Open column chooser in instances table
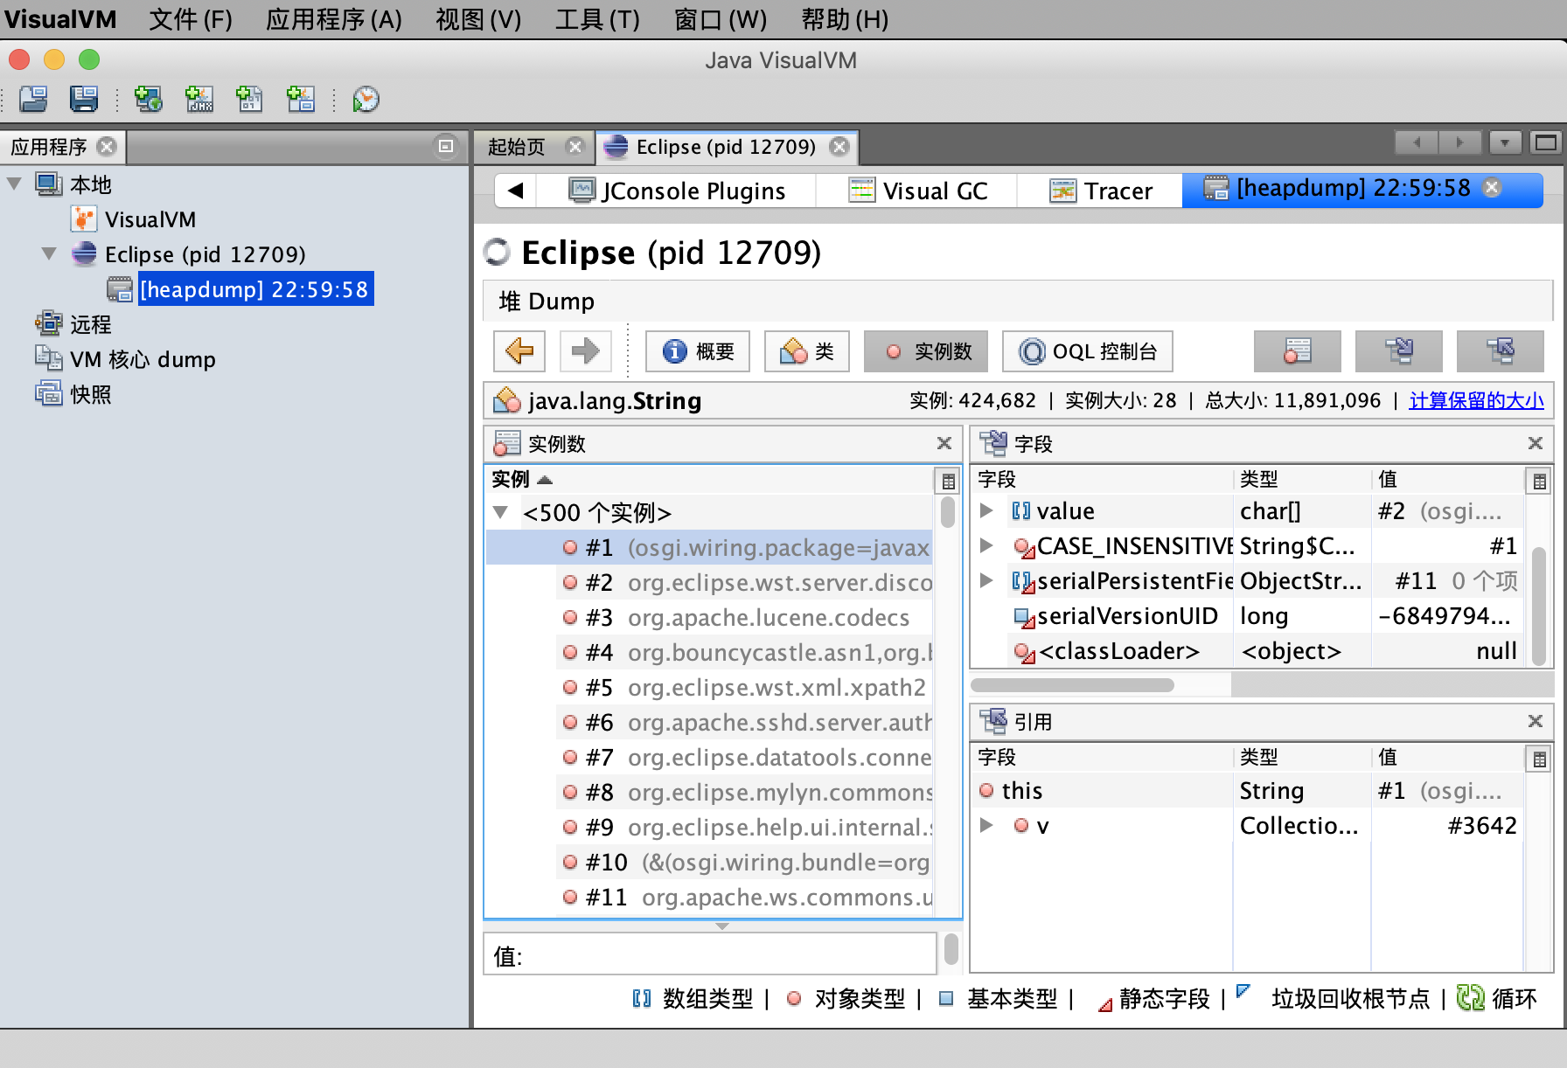Image resolution: width=1567 pixels, height=1068 pixels. tap(948, 481)
